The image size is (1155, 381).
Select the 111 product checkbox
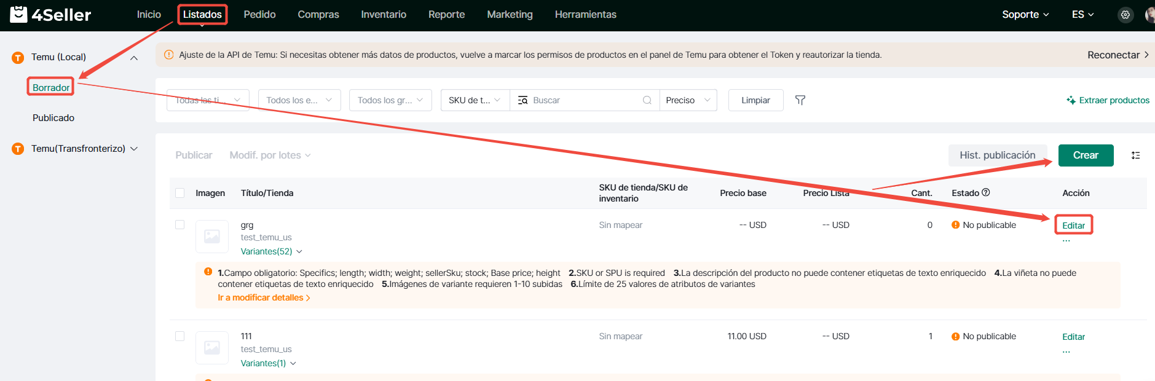click(x=180, y=336)
